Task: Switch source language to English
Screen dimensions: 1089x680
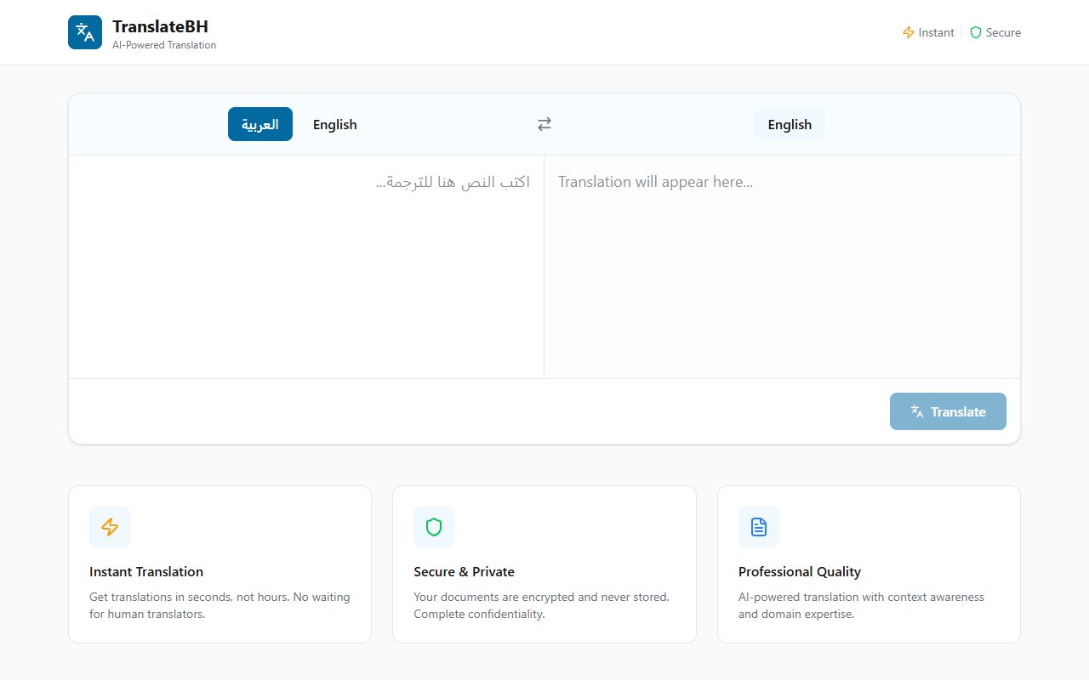Action: click(334, 124)
